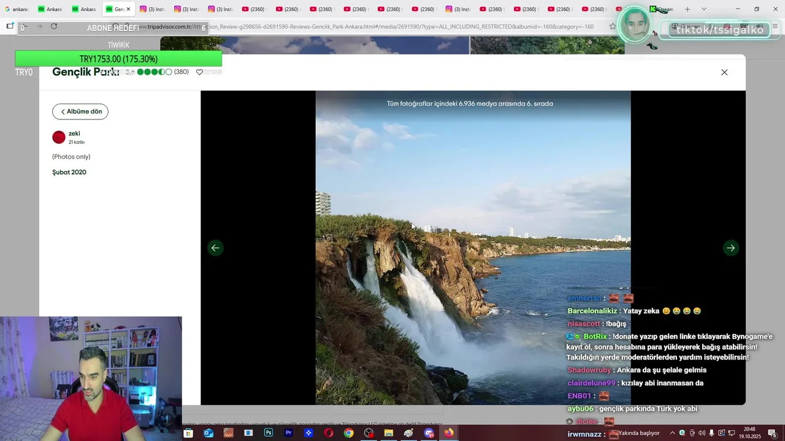This screenshot has height=441, width=785.
Task: Open the clock showing 20:48
Action: tap(749, 433)
